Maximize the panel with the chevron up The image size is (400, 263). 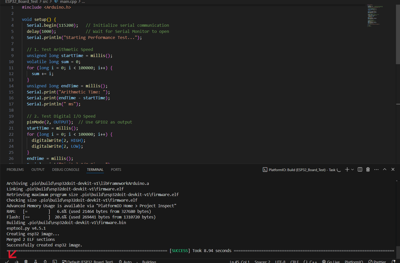pos(385,170)
